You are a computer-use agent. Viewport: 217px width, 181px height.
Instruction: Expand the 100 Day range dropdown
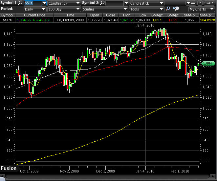(x=64, y=9)
